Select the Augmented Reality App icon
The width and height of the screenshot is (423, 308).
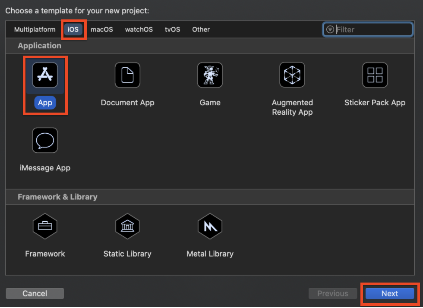(292, 75)
